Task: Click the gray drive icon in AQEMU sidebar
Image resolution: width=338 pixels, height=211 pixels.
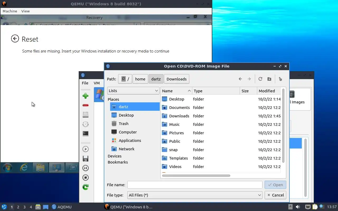Action: click(x=85, y=115)
